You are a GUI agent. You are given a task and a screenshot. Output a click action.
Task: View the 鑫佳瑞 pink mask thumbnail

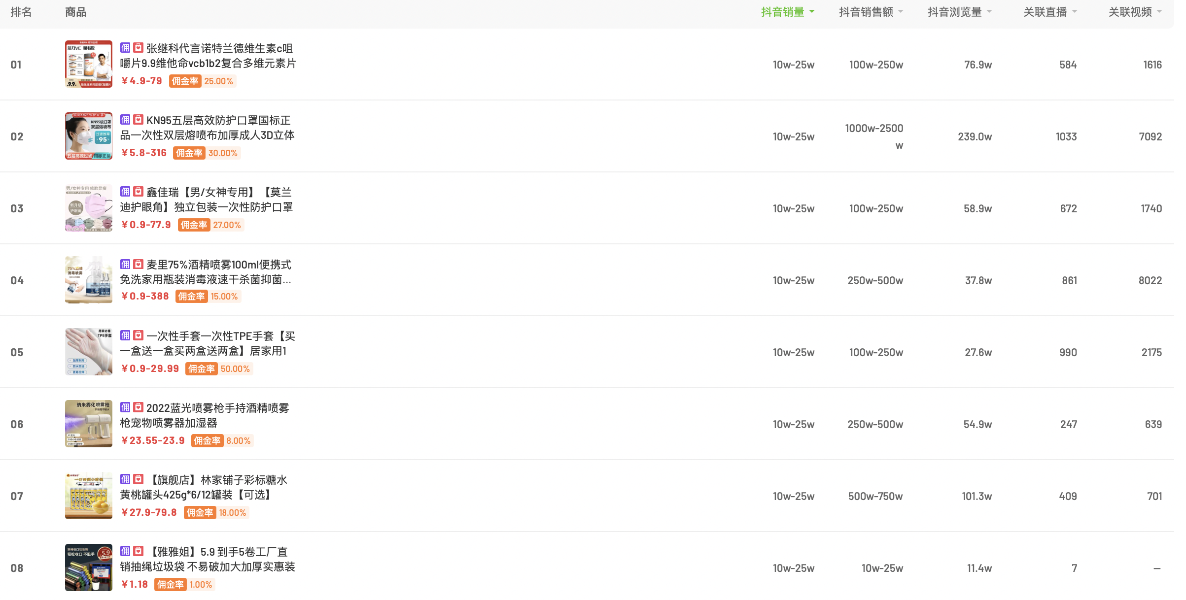pyautogui.click(x=89, y=208)
